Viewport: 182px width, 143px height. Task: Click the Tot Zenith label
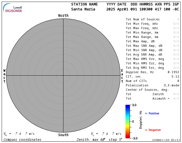[145, 94]
